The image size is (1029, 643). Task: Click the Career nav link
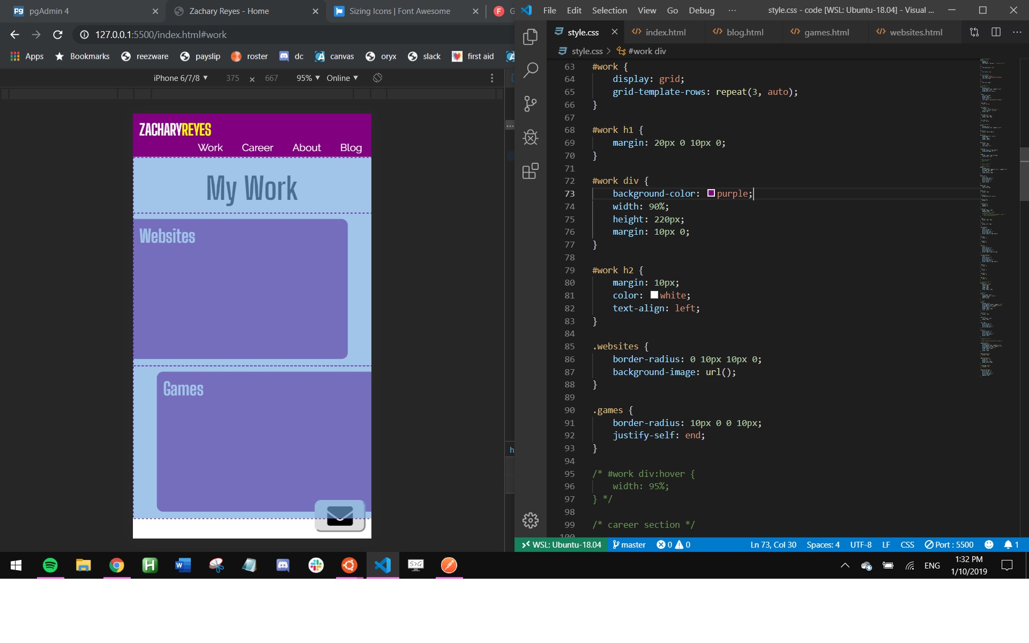(x=257, y=147)
